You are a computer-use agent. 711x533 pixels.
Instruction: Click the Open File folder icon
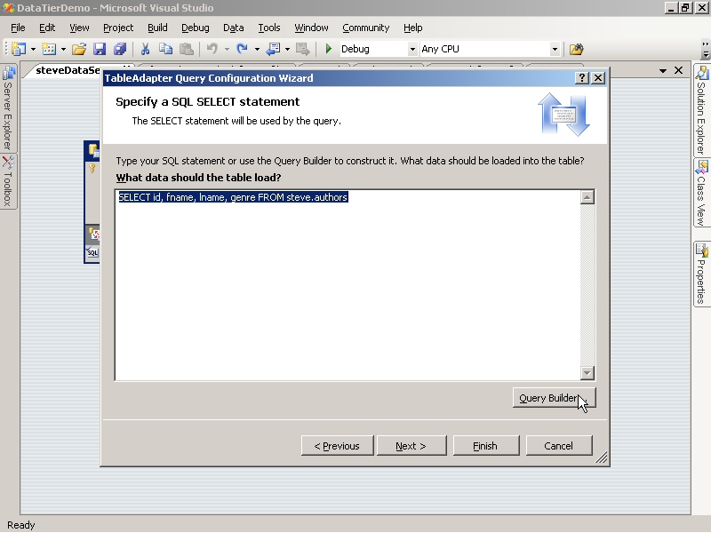coord(79,49)
